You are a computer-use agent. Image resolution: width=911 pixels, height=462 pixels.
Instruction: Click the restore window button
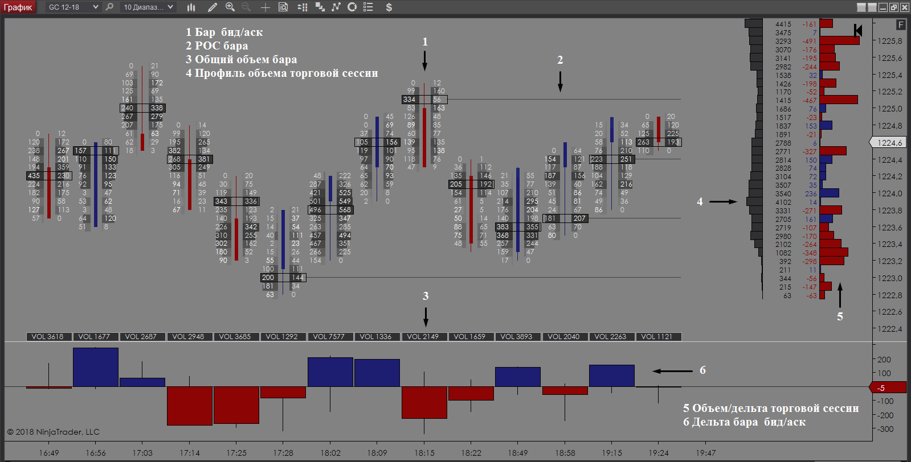[x=893, y=7]
